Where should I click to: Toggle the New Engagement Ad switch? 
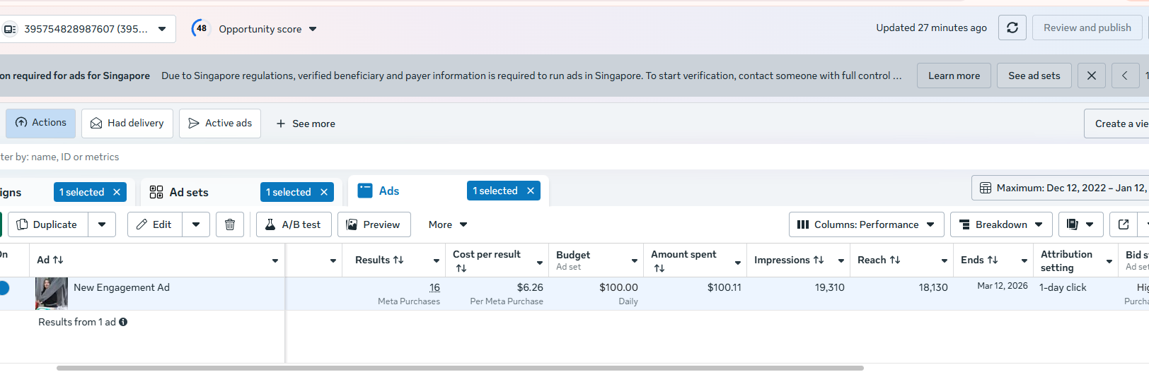pos(4,288)
